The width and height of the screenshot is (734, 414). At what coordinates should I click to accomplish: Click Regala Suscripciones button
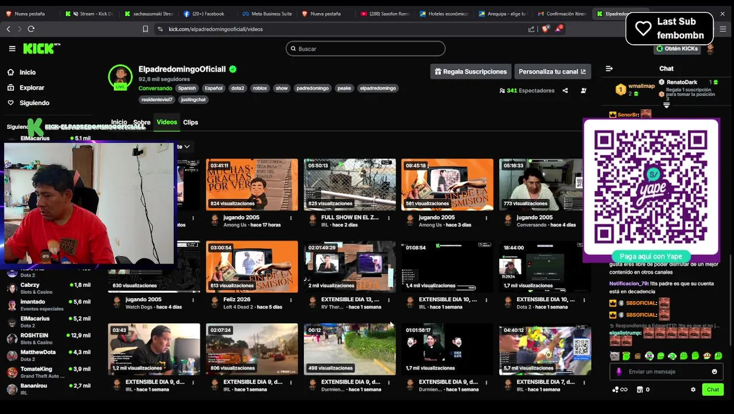pos(471,72)
